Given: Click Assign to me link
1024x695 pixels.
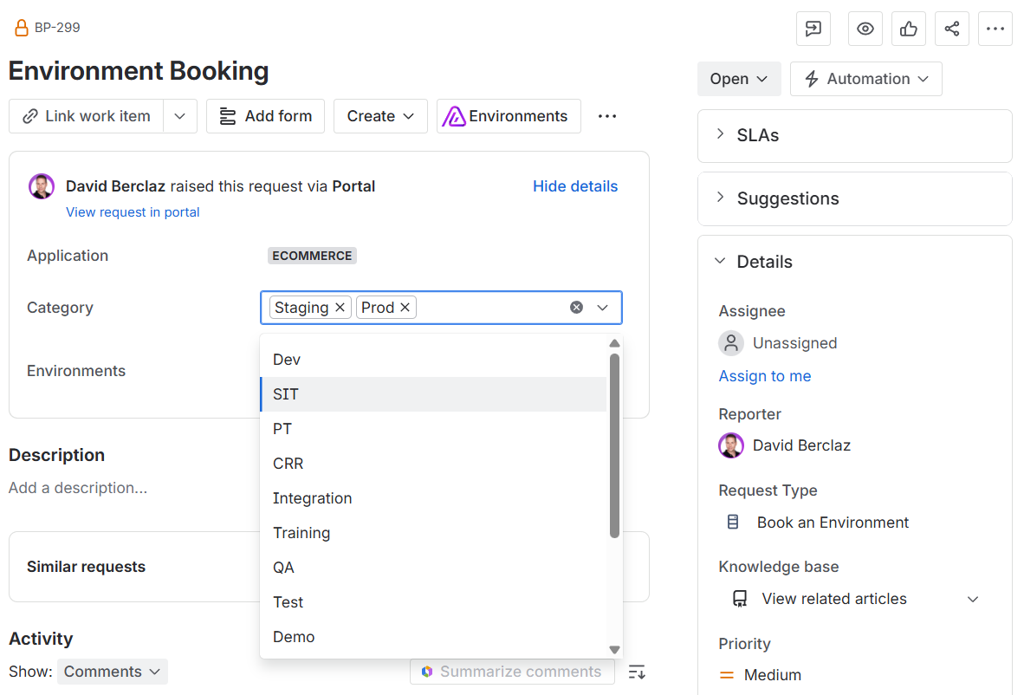Looking at the screenshot, I should (765, 376).
